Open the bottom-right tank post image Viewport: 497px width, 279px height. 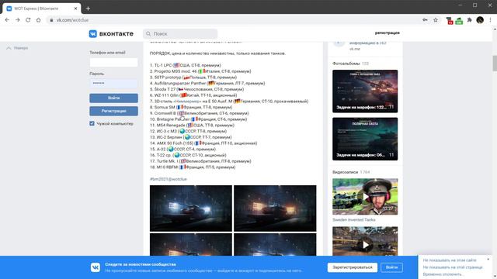coord(275,244)
